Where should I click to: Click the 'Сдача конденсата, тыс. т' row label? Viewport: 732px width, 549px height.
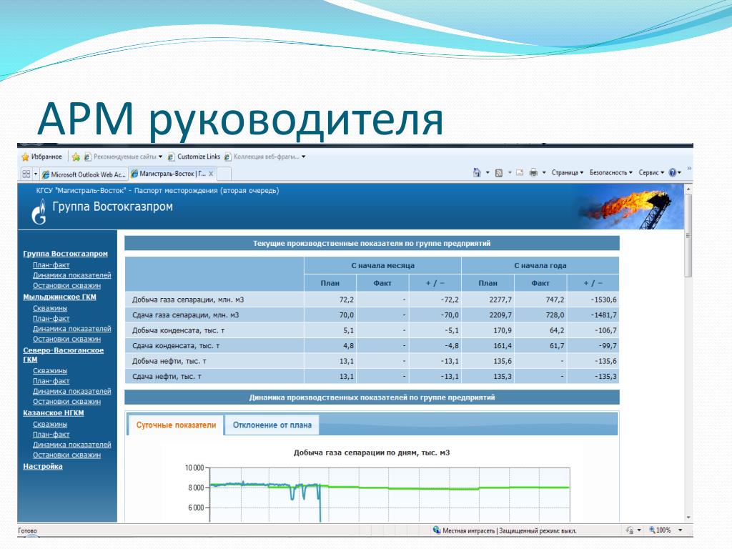(176, 346)
